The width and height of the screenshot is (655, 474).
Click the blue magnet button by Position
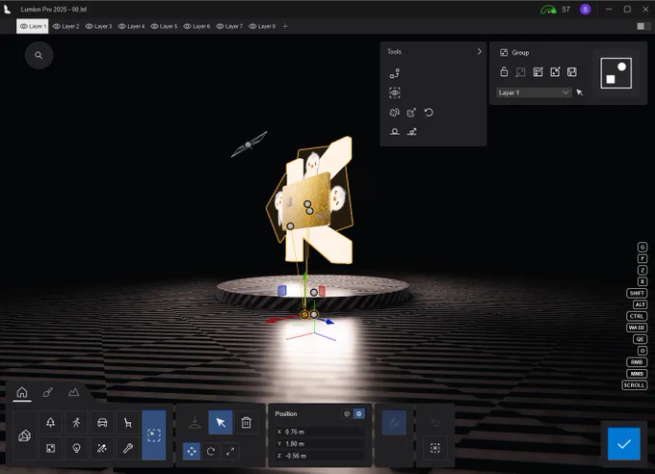[394, 423]
